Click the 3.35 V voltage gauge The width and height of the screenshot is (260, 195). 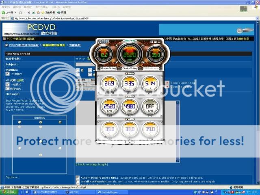click(x=130, y=84)
